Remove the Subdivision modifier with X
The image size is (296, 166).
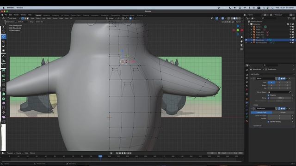pyautogui.click(x=290, y=109)
